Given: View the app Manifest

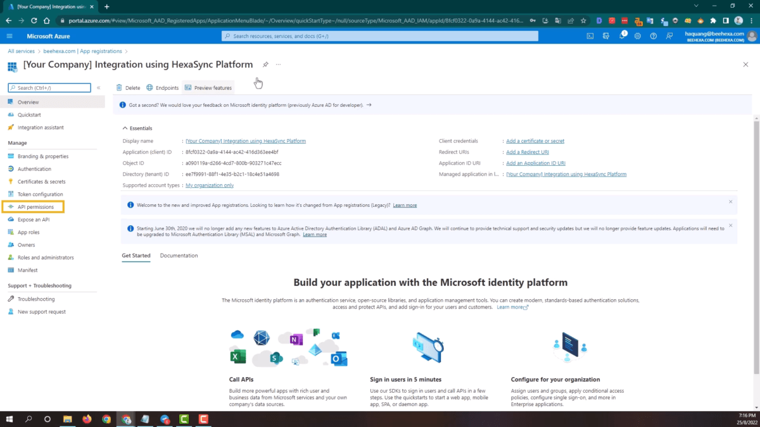Looking at the screenshot, I should click(x=27, y=269).
